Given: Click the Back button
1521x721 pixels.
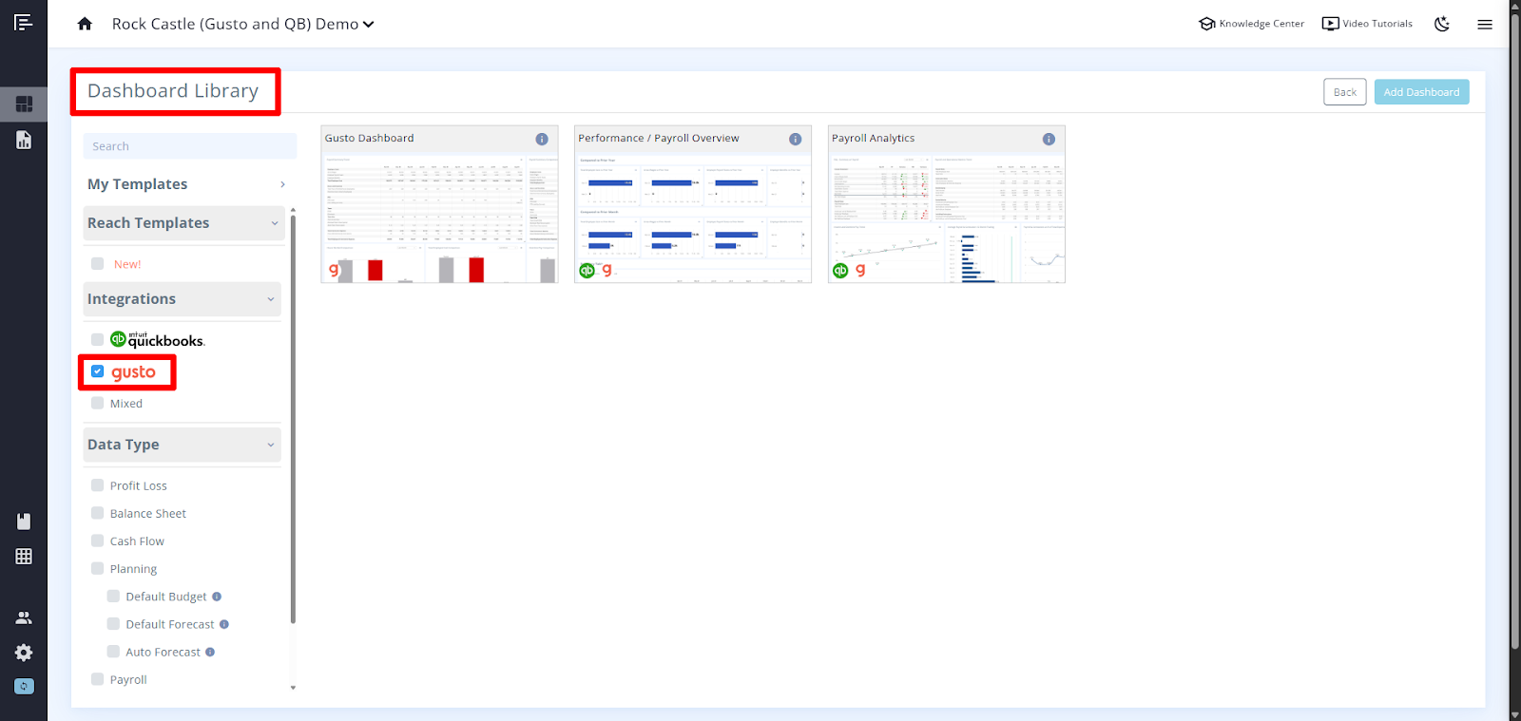Looking at the screenshot, I should point(1344,92).
